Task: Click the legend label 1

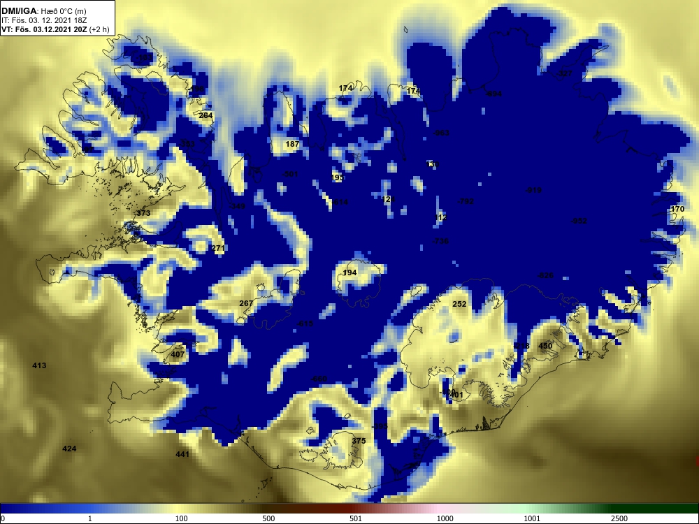Action: pyautogui.click(x=90, y=518)
